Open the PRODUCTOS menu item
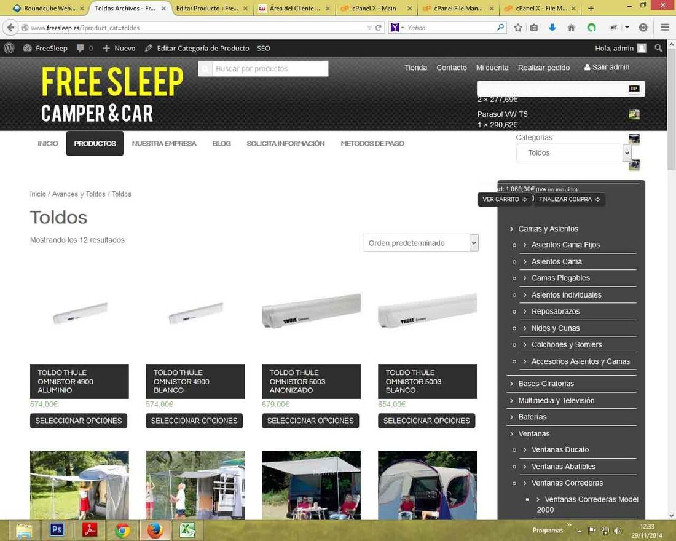This screenshot has width=676, height=541. 95,143
